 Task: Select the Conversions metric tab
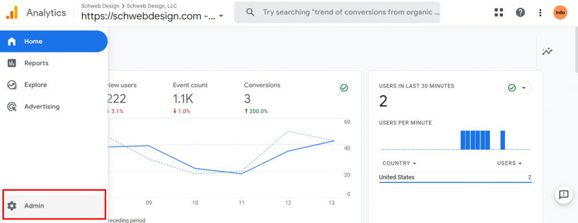262,98
